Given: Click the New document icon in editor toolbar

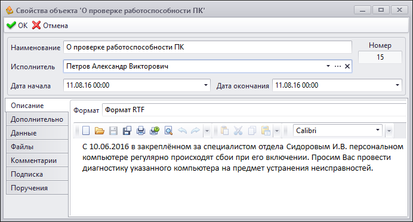Looking at the screenshot, I should click(86, 130).
